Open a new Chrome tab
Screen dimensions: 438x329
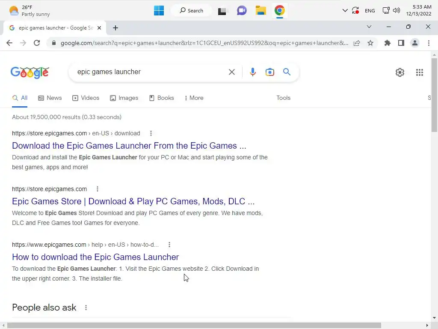(x=115, y=28)
